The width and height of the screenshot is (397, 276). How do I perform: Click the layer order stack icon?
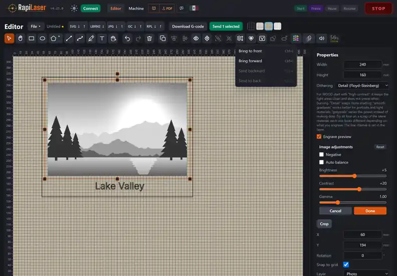(240, 39)
